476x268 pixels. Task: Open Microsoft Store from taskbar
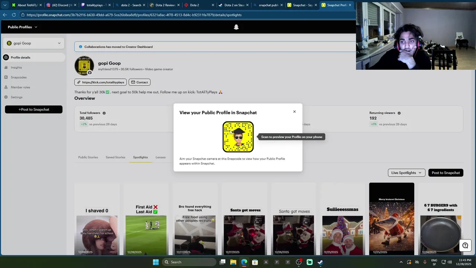(x=255, y=262)
